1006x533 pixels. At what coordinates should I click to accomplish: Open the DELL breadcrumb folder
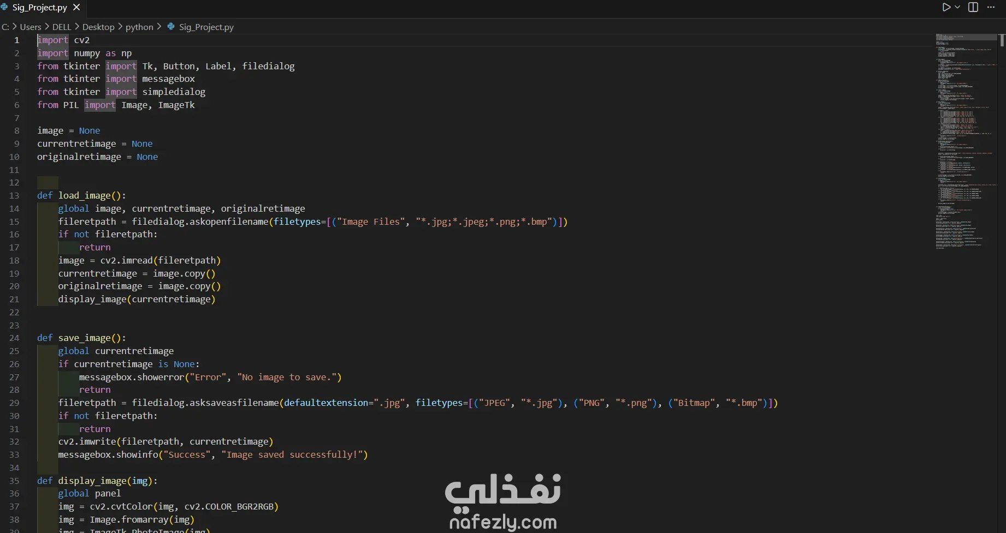[62, 27]
